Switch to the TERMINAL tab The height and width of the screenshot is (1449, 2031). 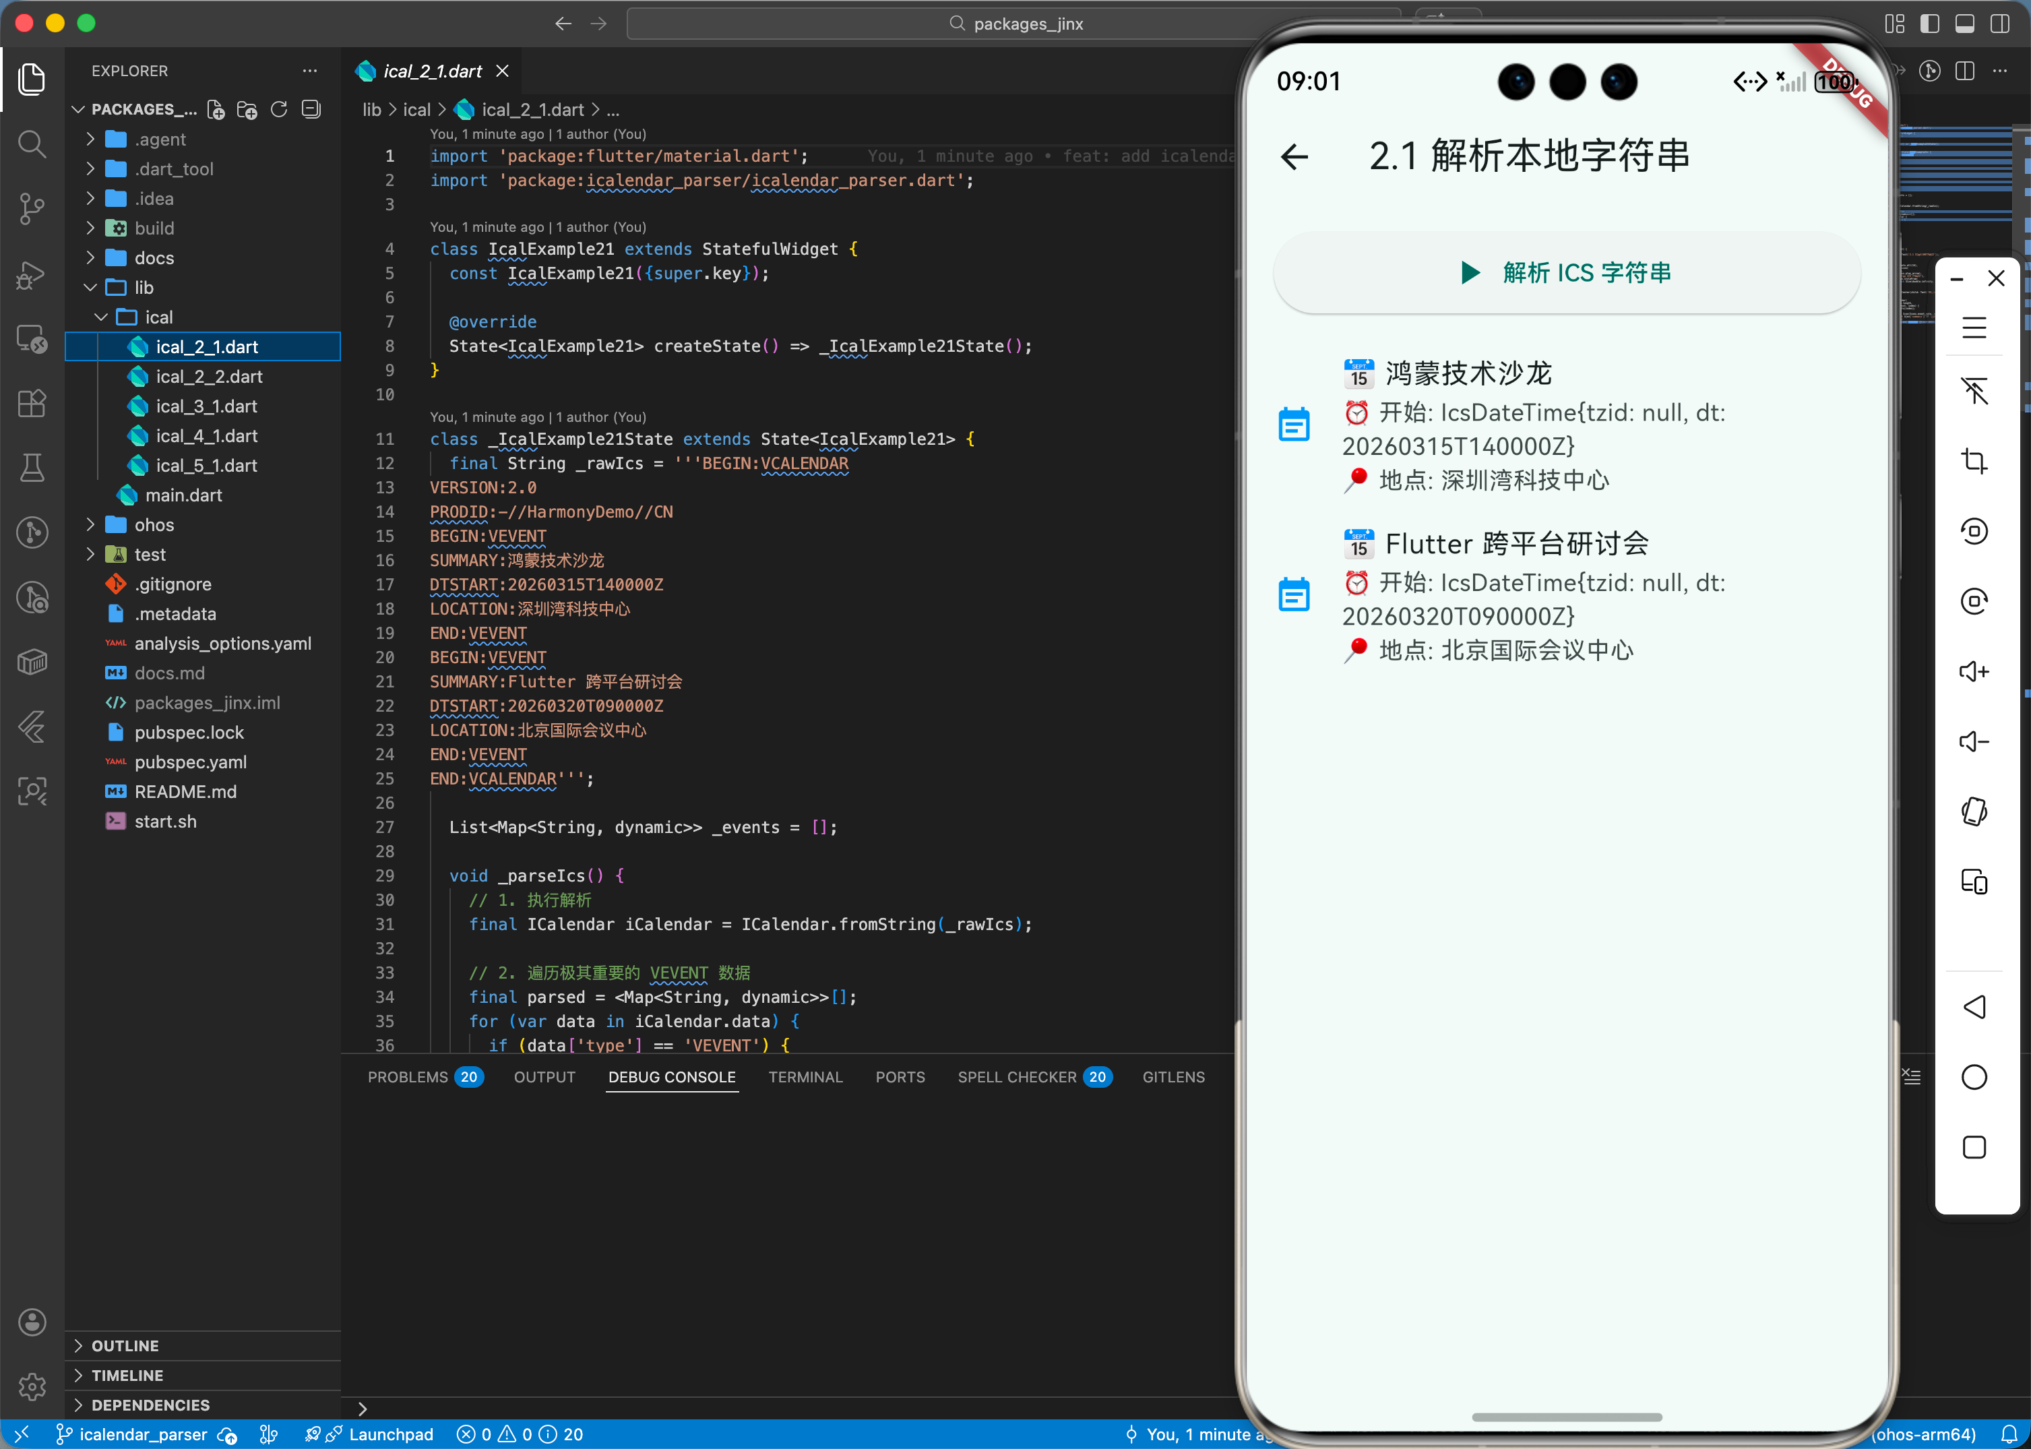click(805, 1077)
